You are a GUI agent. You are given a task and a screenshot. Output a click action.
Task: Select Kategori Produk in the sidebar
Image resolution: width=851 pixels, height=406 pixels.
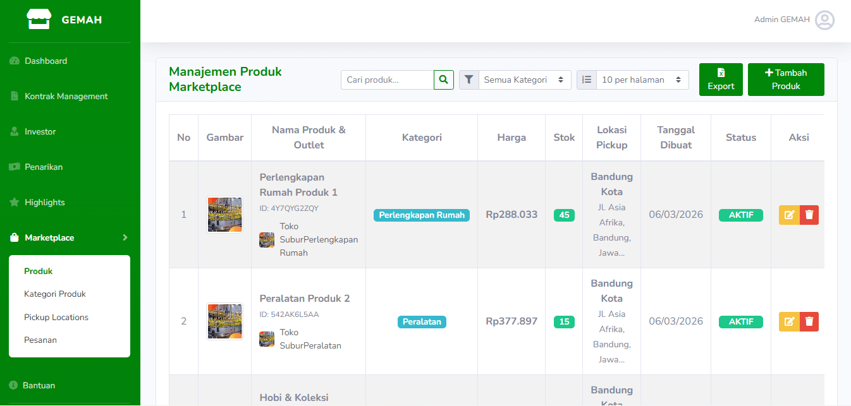coord(56,294)
